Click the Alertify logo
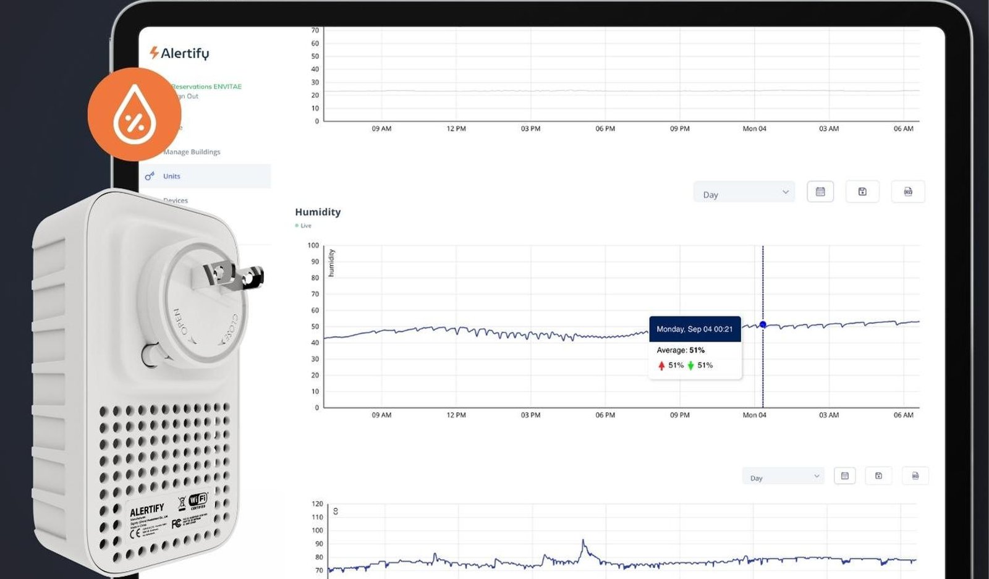989x579 pixels. point(179,53)
